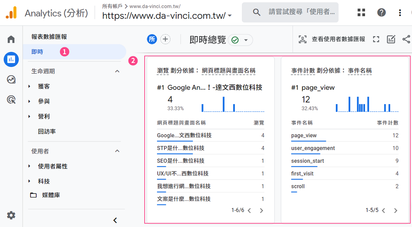The image size is (412, 227).
Task: Expand the 營利 tree item
Action: (x=29, y=116)
